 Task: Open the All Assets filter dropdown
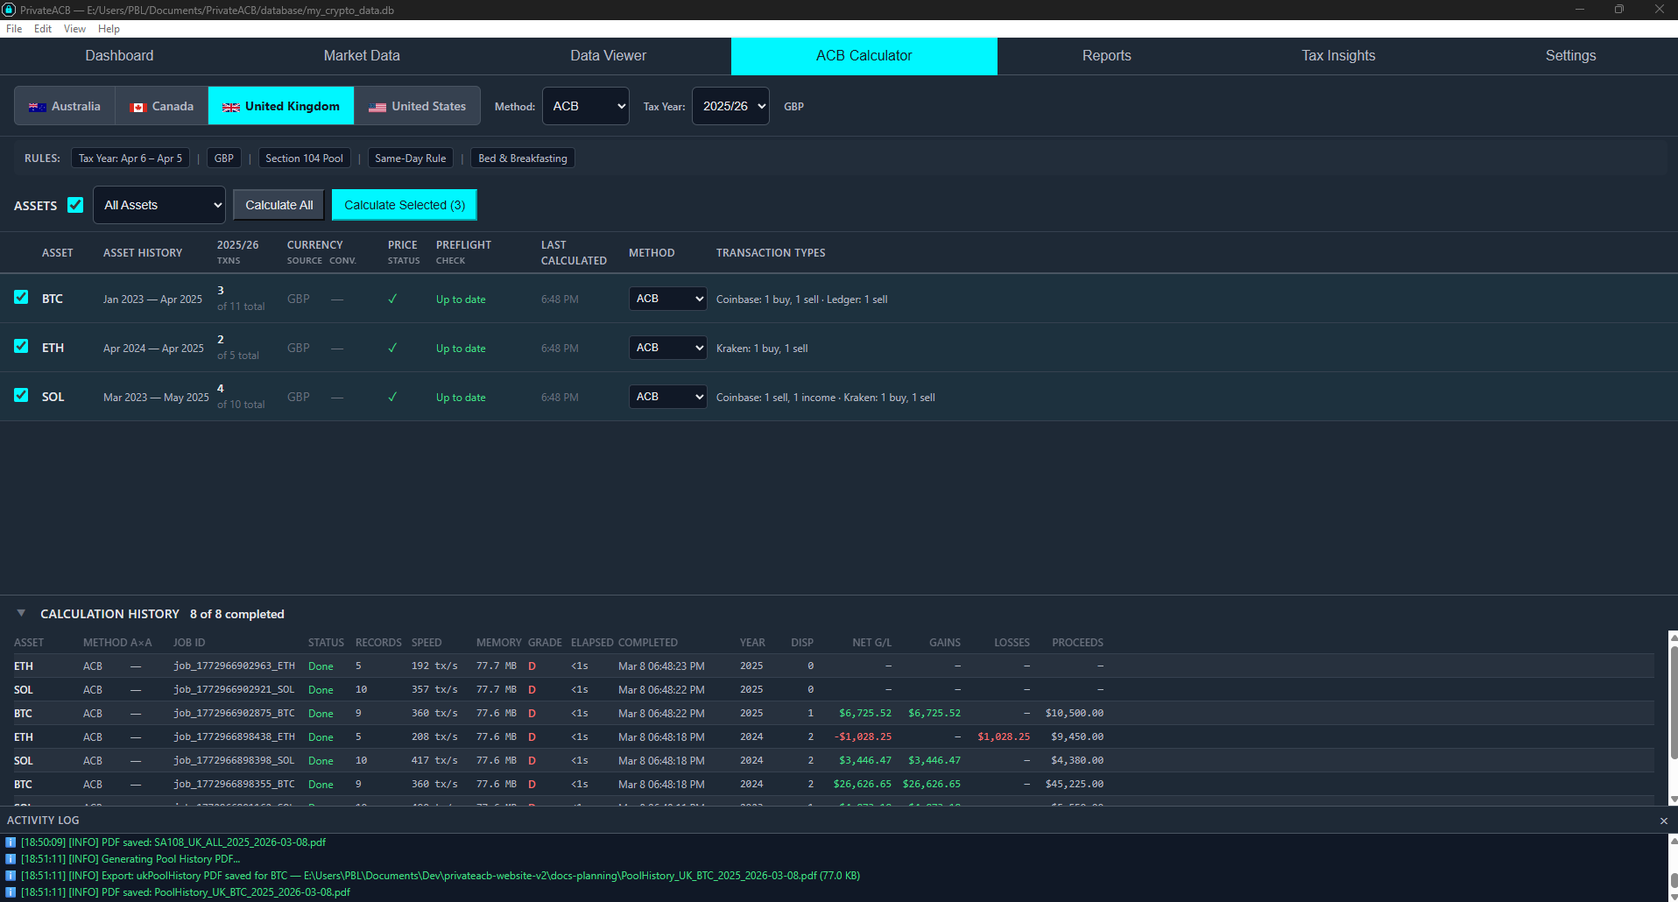pos(159,205)
